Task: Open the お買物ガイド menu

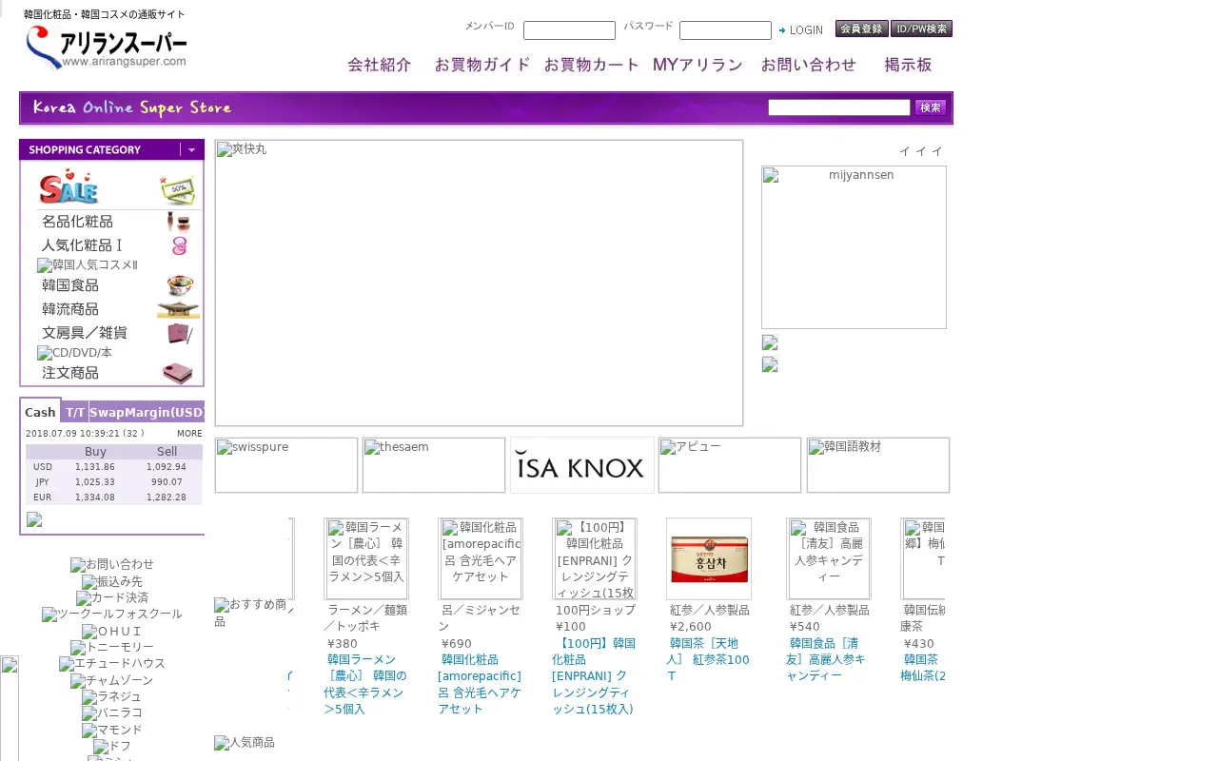Action: pyautogui.click(x=482, y=65)
